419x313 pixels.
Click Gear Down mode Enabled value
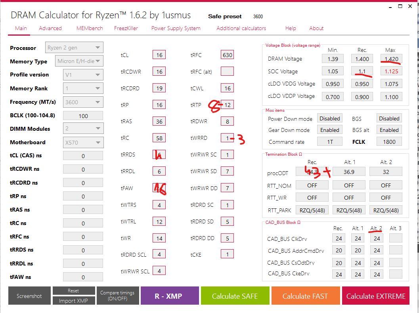tap(330, 130)
